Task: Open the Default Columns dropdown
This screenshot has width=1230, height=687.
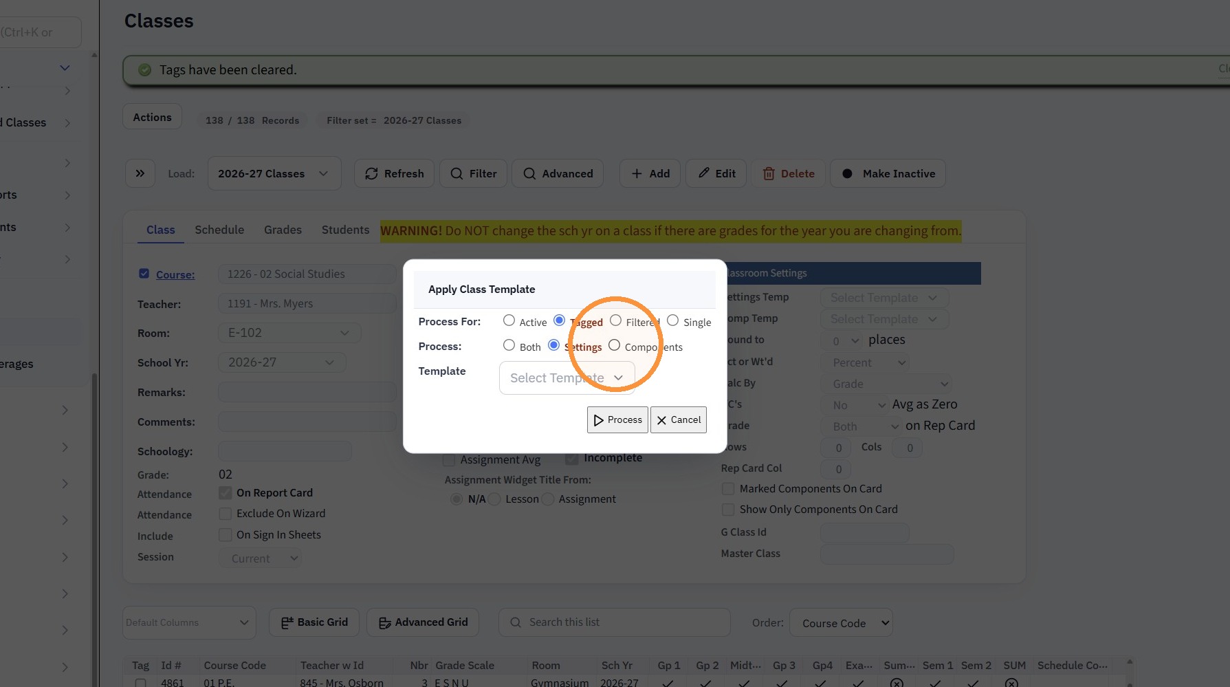Action: coord(189,622)
